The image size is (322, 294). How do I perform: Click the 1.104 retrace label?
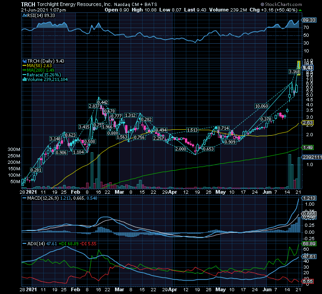tap(79, 152)
